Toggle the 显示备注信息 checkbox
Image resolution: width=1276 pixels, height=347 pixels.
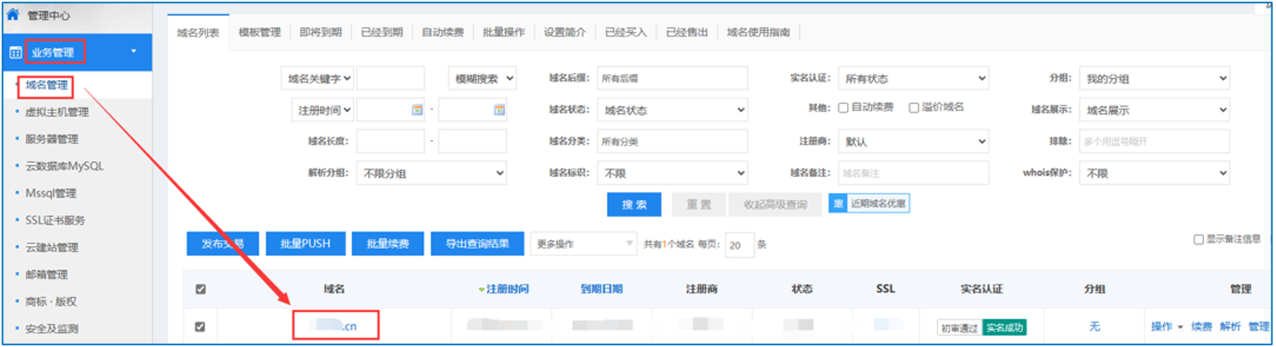point(1198,240)
